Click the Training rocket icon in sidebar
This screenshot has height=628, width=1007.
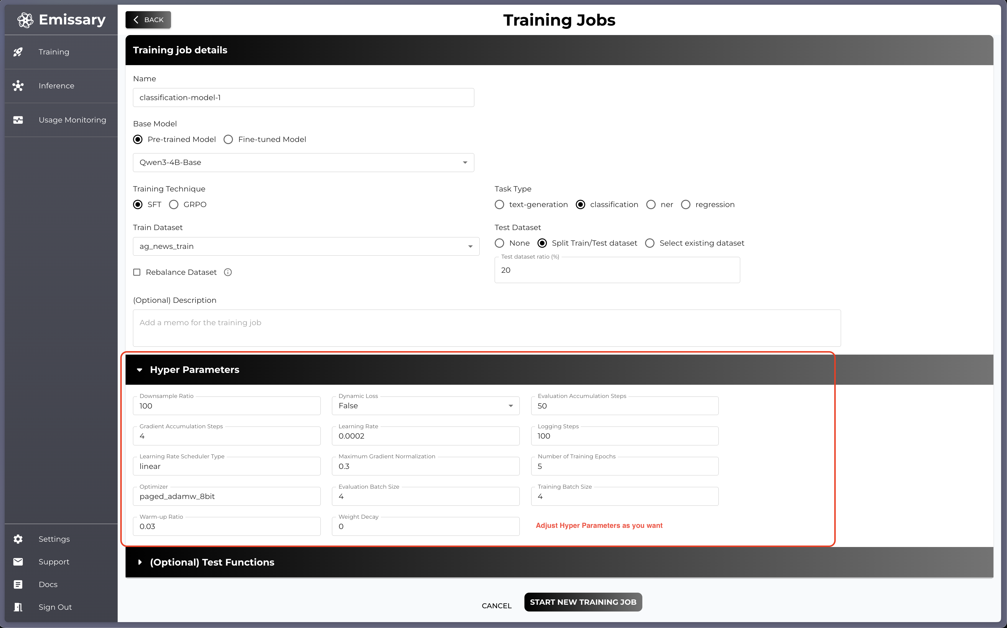click(18, 52)
